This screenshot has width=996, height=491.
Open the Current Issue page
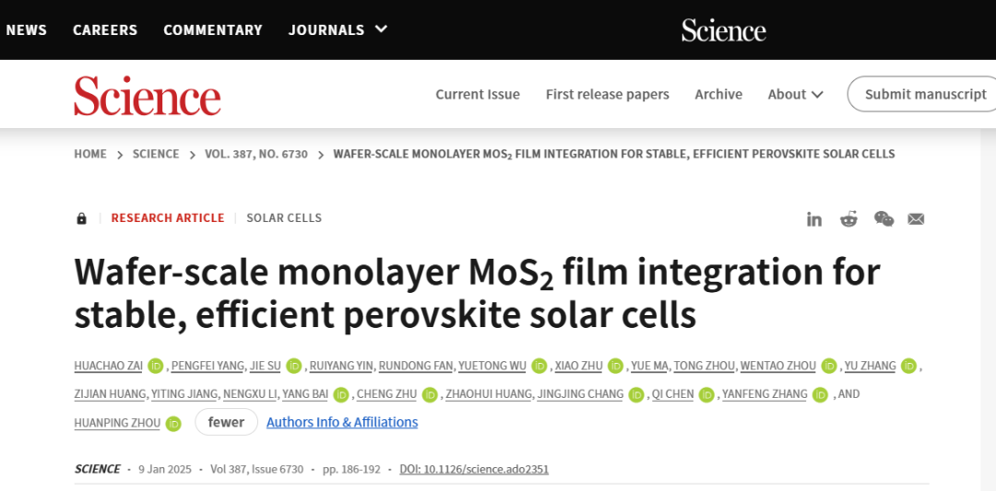[478, 94]
